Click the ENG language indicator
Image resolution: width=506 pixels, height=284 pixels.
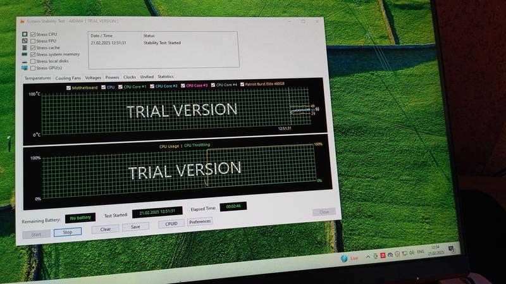pyautogui.click(x=421, y=251)
